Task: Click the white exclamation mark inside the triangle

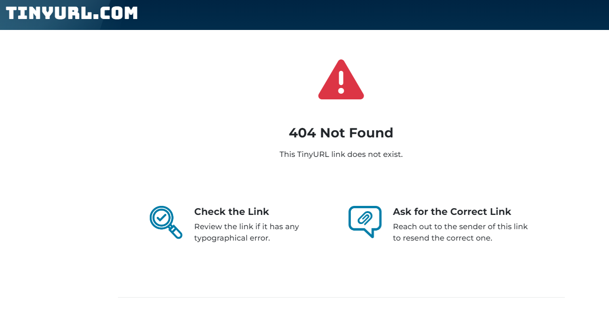Action: tap(341, 82)
